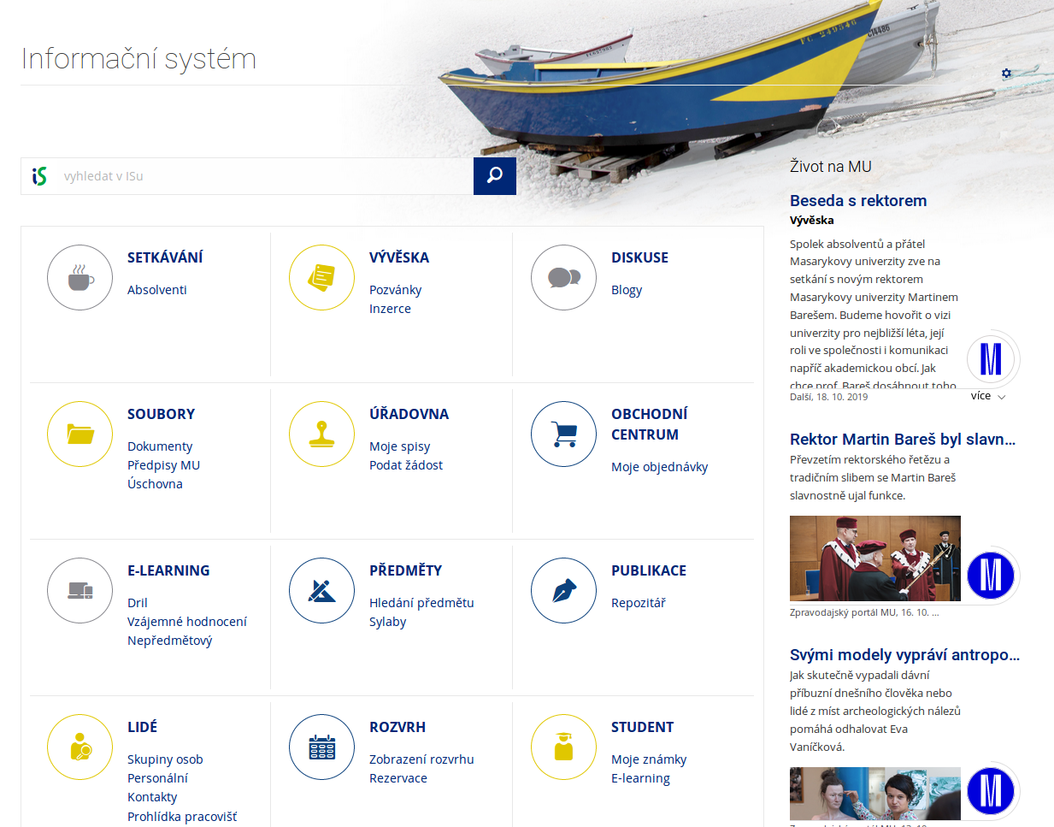Open the "Moje známky" link

649,759
